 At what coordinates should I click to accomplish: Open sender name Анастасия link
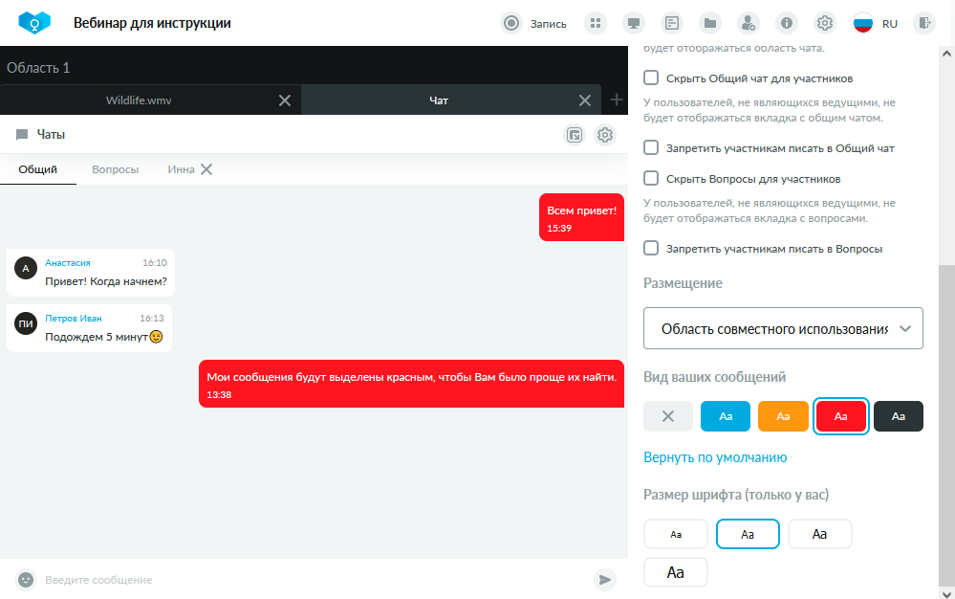[x=68, y=262]
